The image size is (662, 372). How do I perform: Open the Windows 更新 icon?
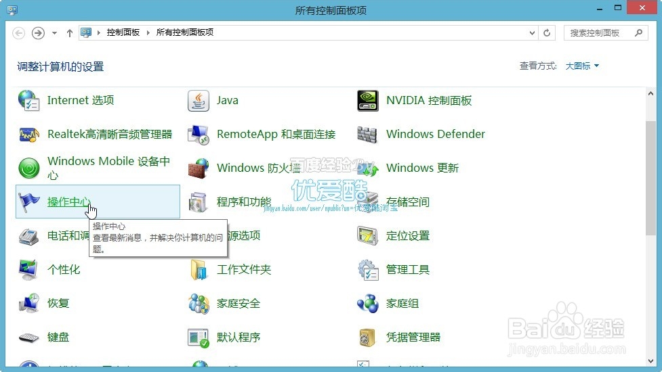tap(368, 168)
